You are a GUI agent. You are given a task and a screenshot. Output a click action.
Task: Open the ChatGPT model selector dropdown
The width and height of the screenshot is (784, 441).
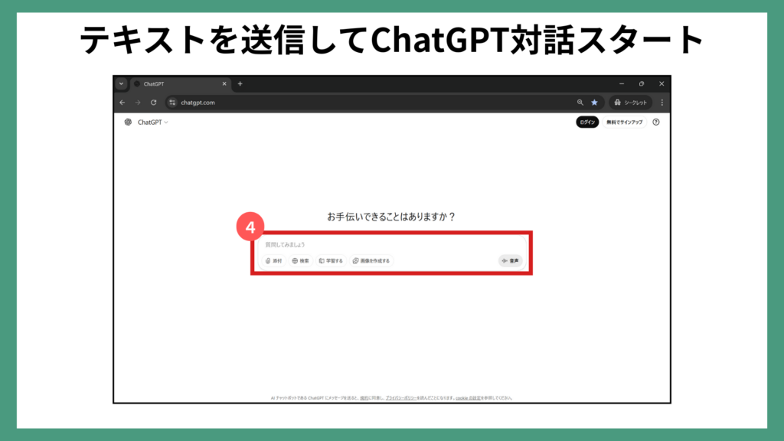[152, 122]
